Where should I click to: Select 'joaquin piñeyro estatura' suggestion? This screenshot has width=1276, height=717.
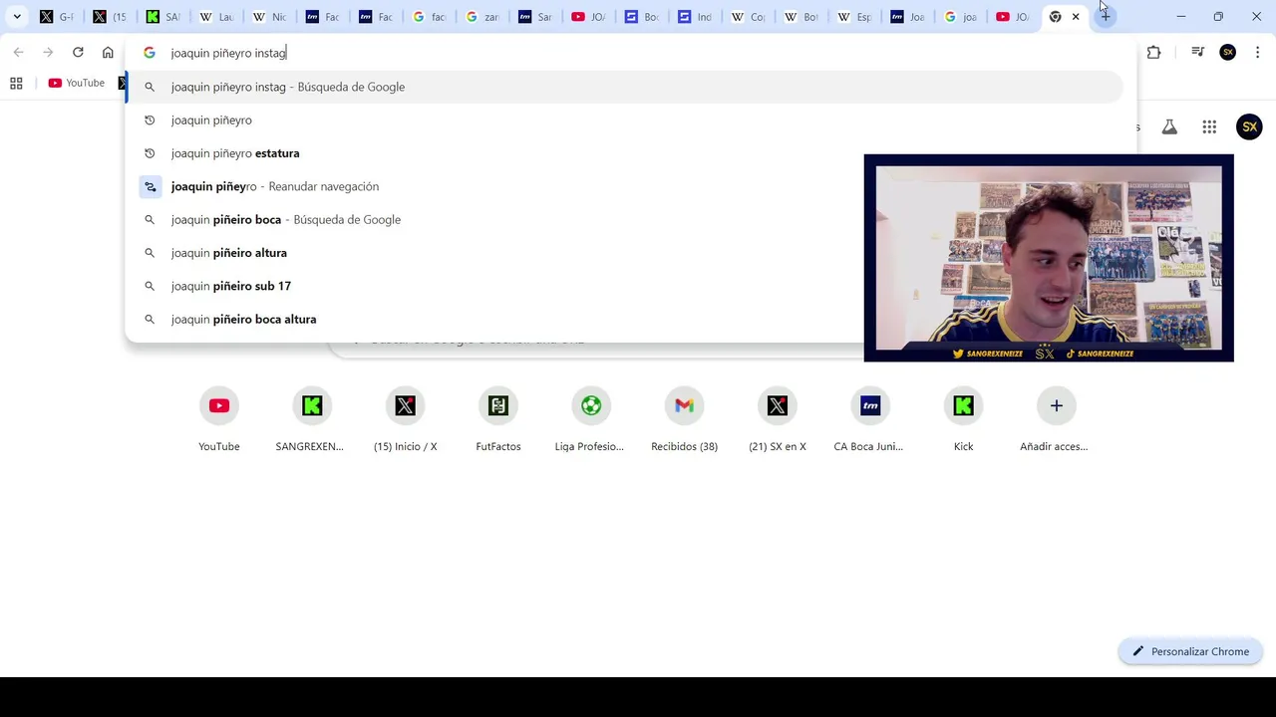click(x=625, y=153)
